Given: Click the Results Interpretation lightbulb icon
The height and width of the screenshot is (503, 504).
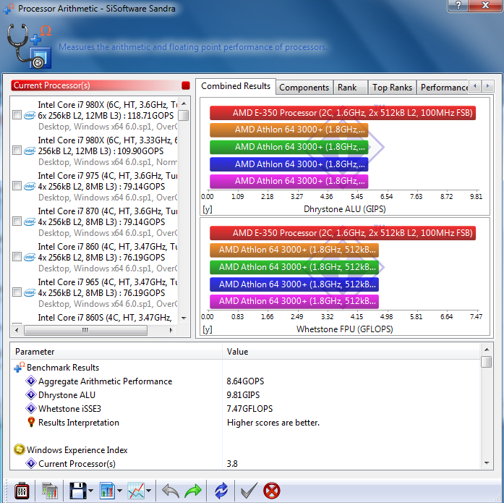Looking at the screenshot, I should coord(31,422).
